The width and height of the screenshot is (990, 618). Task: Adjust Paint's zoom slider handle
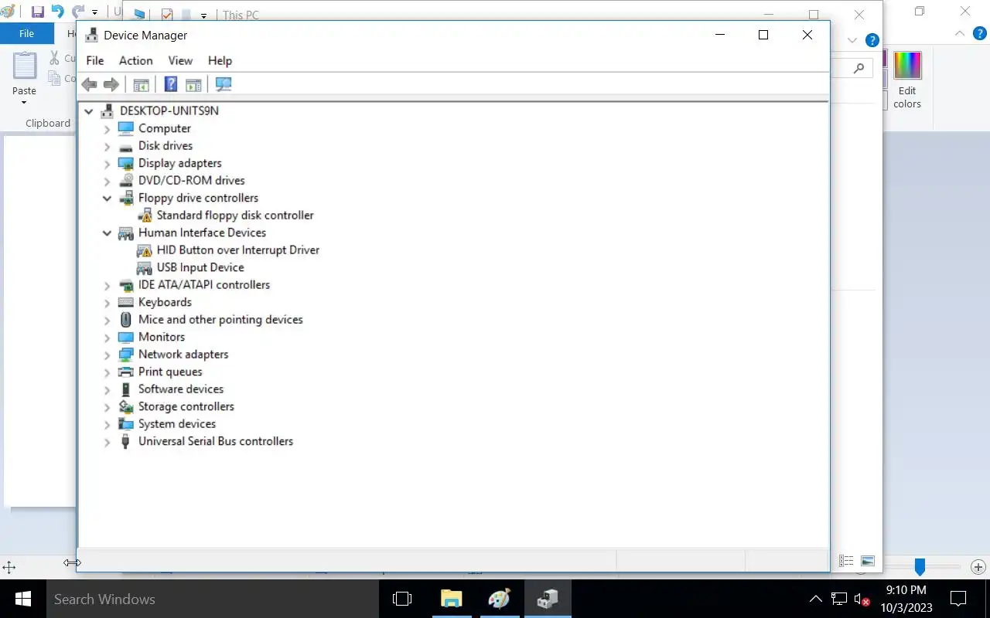(x=920, y=567)
